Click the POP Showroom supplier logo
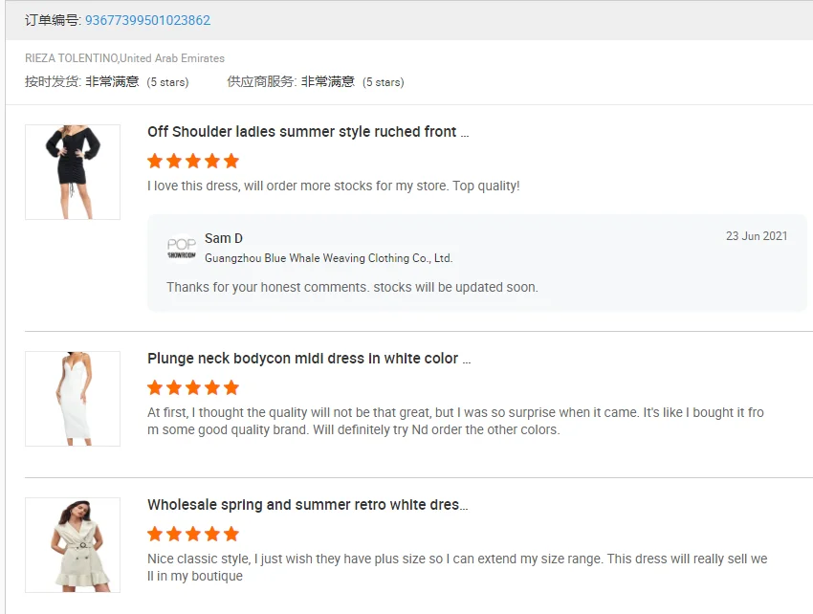 click(182, 248)
